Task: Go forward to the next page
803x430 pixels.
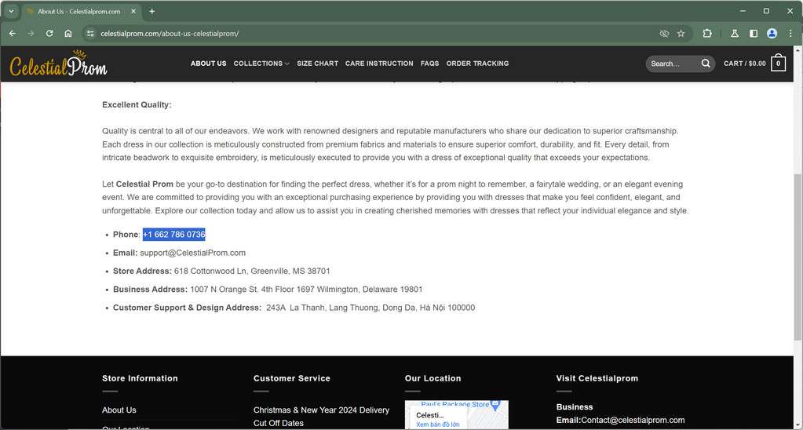Action: (x=31, y=33)
